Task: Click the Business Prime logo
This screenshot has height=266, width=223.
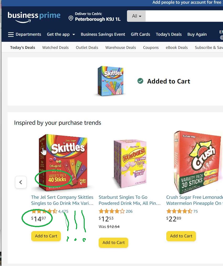Action: (34, 17)
